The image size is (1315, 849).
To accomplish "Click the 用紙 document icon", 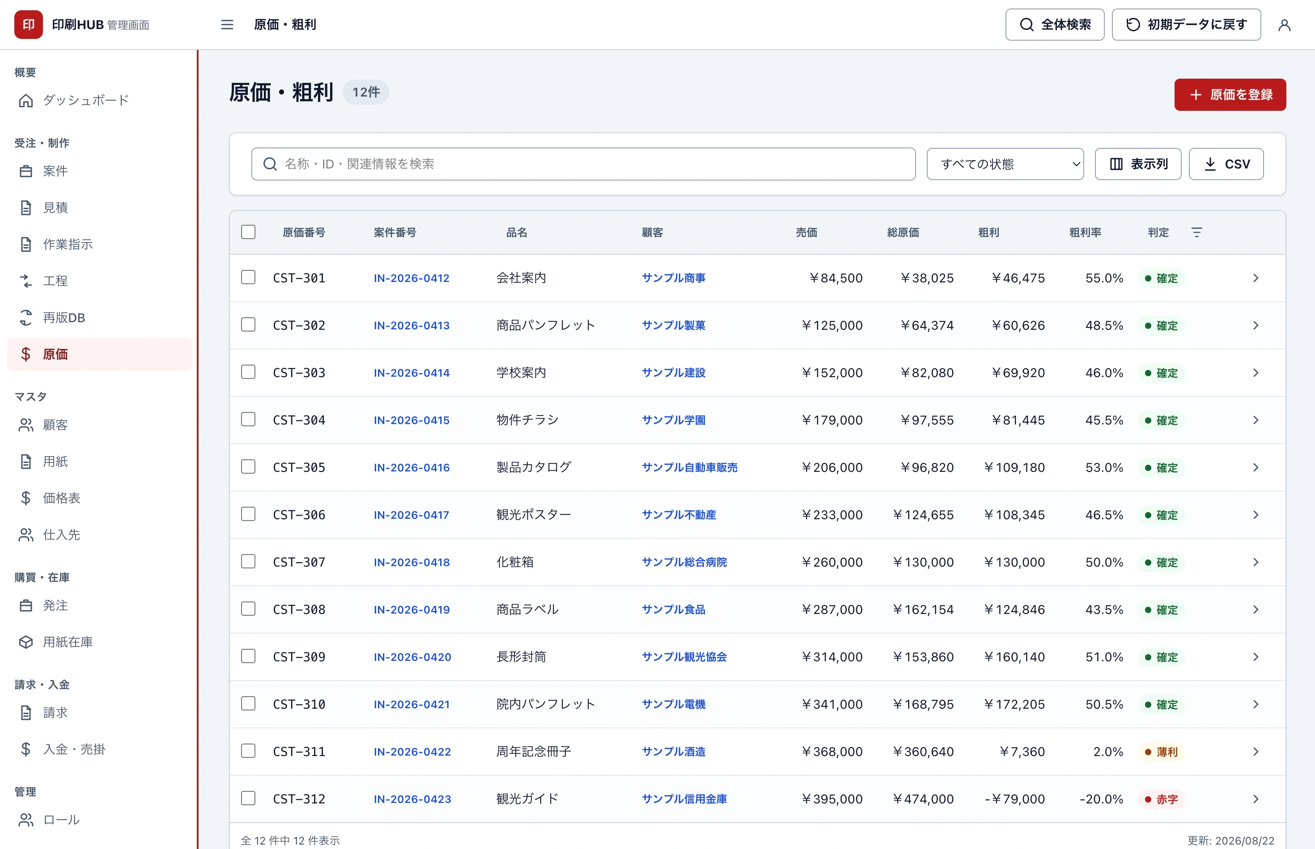I will coord(26,462).
